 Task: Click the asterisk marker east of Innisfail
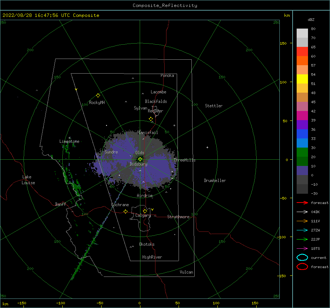click(174, 126)
